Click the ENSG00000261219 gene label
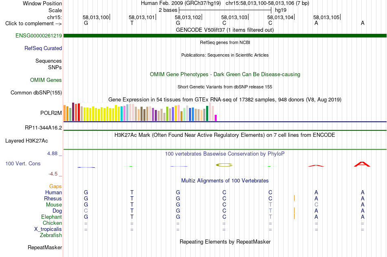This screenshot has height=257, width=387. click(x=39, y=35)
